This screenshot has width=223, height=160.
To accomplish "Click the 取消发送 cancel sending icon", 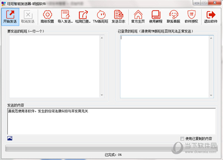I will [x=28, y=17].
